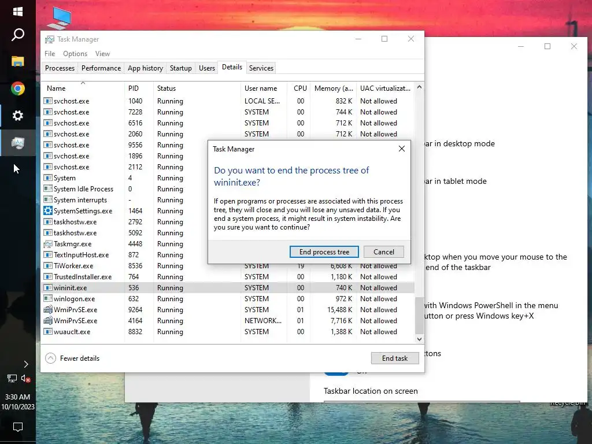Click the network status tray icon
Viewport: 592px width, 444px height.
12,378
